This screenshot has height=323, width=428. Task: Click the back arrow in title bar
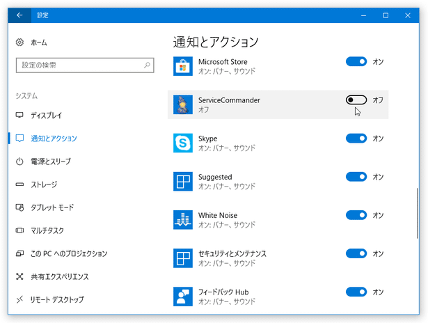pyautogui.click(x=19, y=15)
